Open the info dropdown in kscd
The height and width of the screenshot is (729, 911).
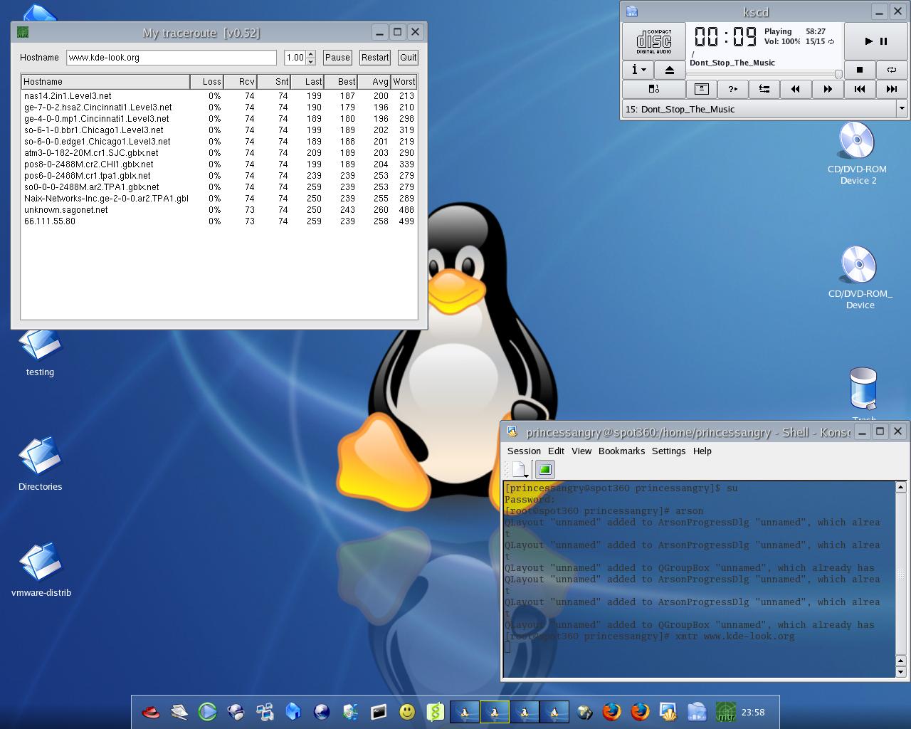(x=638, y=70)
